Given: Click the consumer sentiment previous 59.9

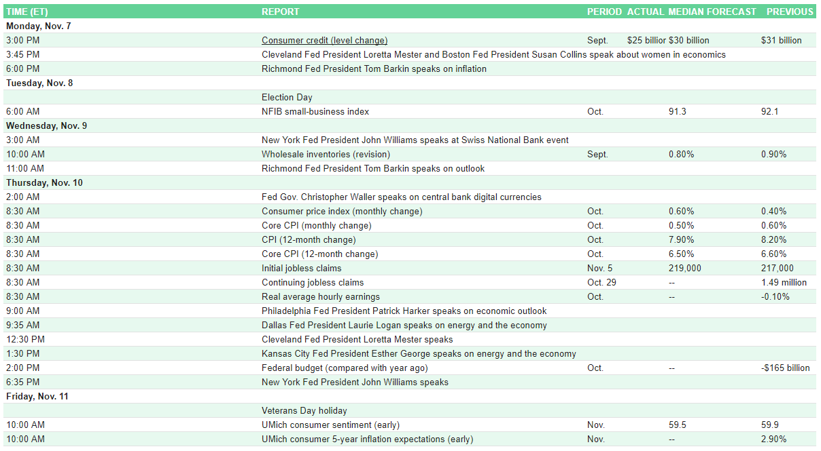Looking at the screenshot, I should 770,425.
